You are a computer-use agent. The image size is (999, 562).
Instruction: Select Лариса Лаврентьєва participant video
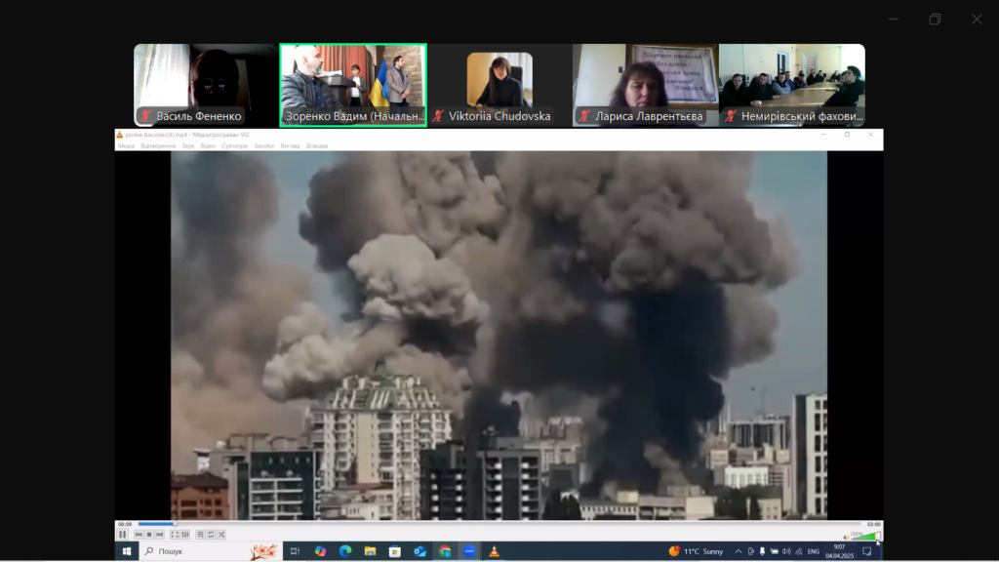645,85
